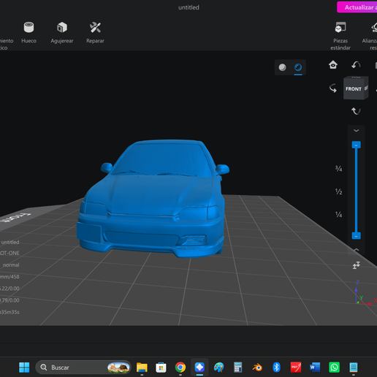Jump to the ½ slider mark
This screenshot has width=377, height=377.
pyautogui.click(x=338, y=191)
